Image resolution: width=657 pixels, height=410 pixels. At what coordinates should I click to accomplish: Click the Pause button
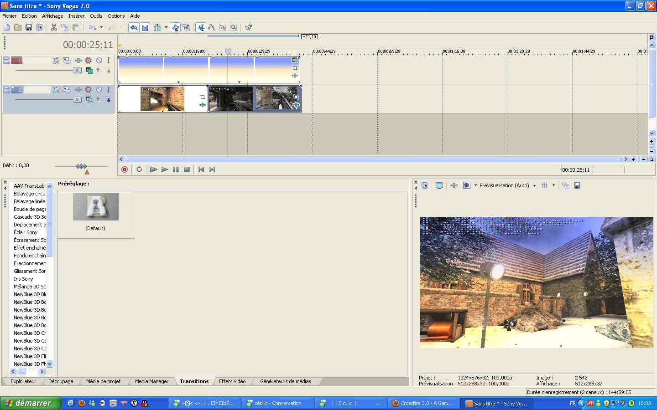176,169
